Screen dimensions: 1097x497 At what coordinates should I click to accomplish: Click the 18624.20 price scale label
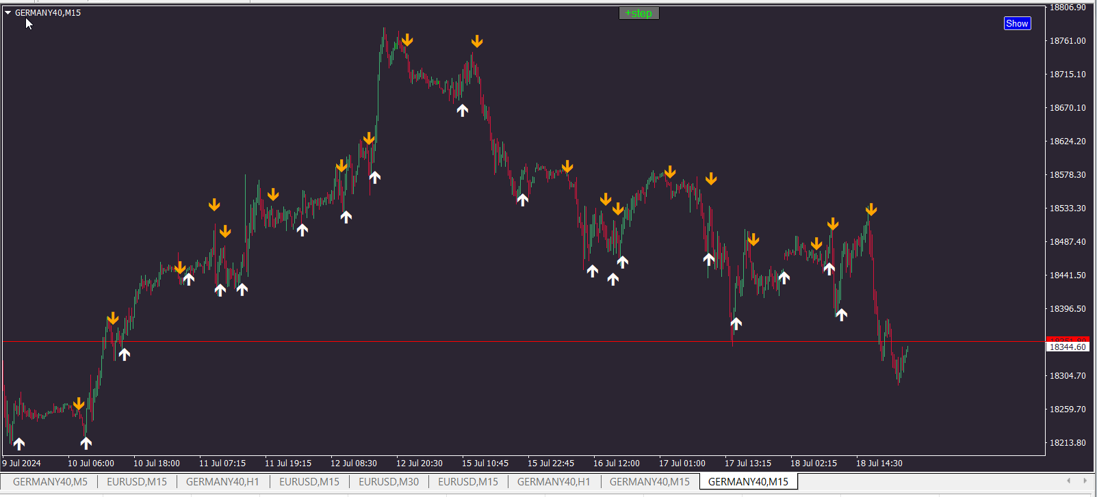click(x=1068, y=142)
